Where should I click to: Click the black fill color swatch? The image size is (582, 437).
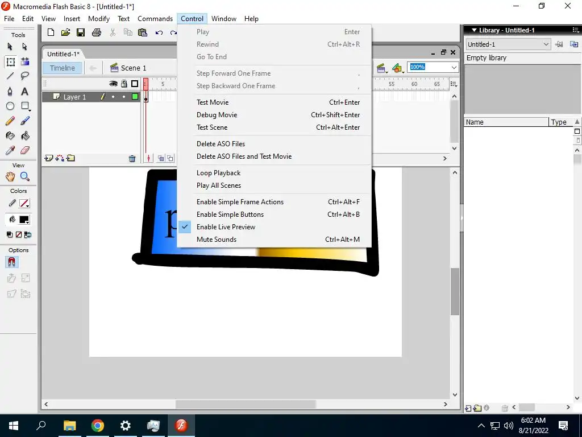24,220
